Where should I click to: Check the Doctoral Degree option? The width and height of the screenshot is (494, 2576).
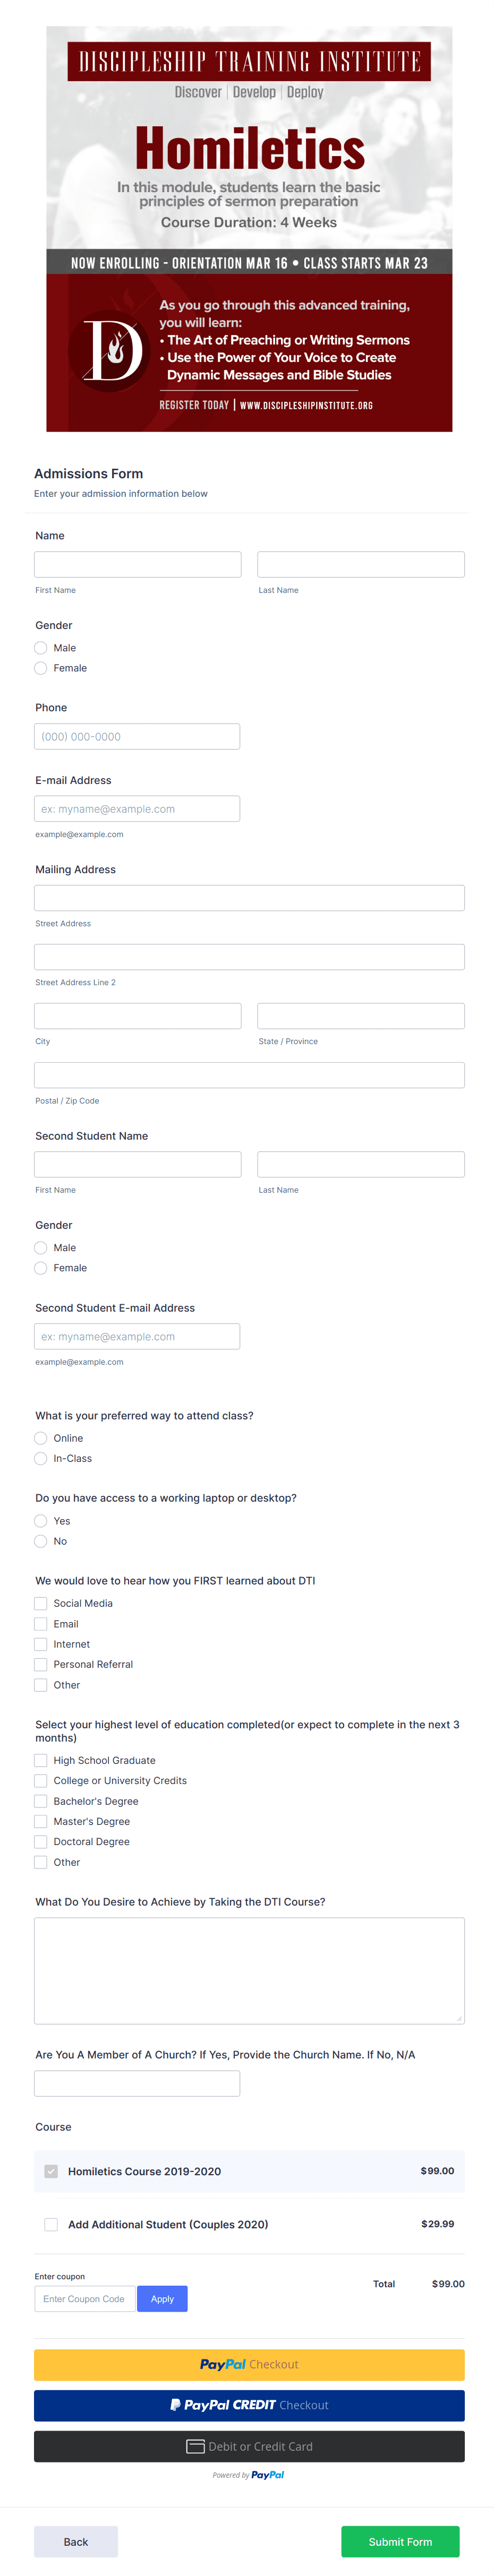click(x=40, y=1841)
